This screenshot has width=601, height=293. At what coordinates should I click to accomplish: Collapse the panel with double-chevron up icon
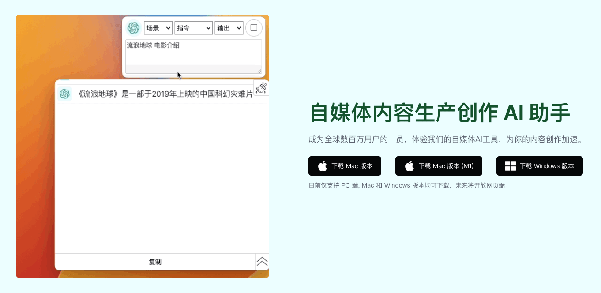262,262
